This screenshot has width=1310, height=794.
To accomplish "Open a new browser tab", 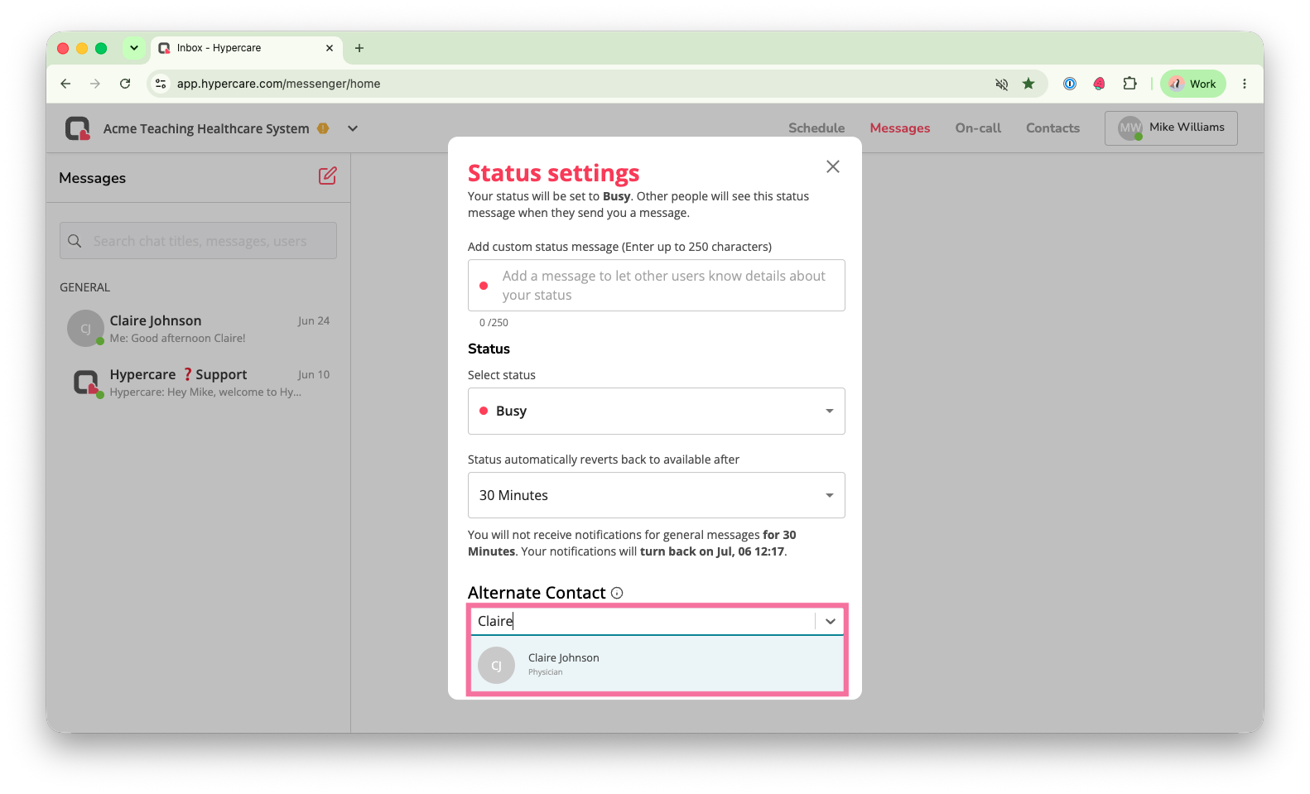I will coord(359,48).
